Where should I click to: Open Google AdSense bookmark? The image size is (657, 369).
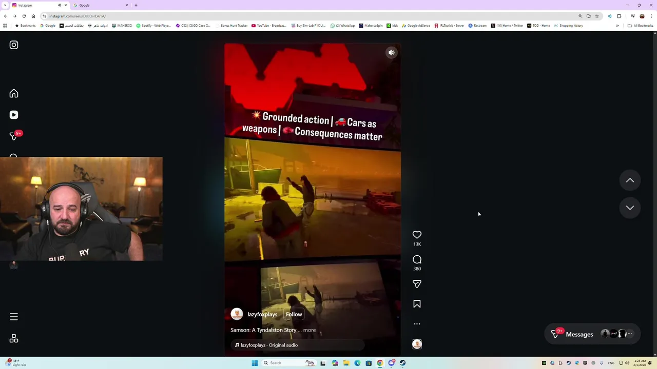click(416, 26)
